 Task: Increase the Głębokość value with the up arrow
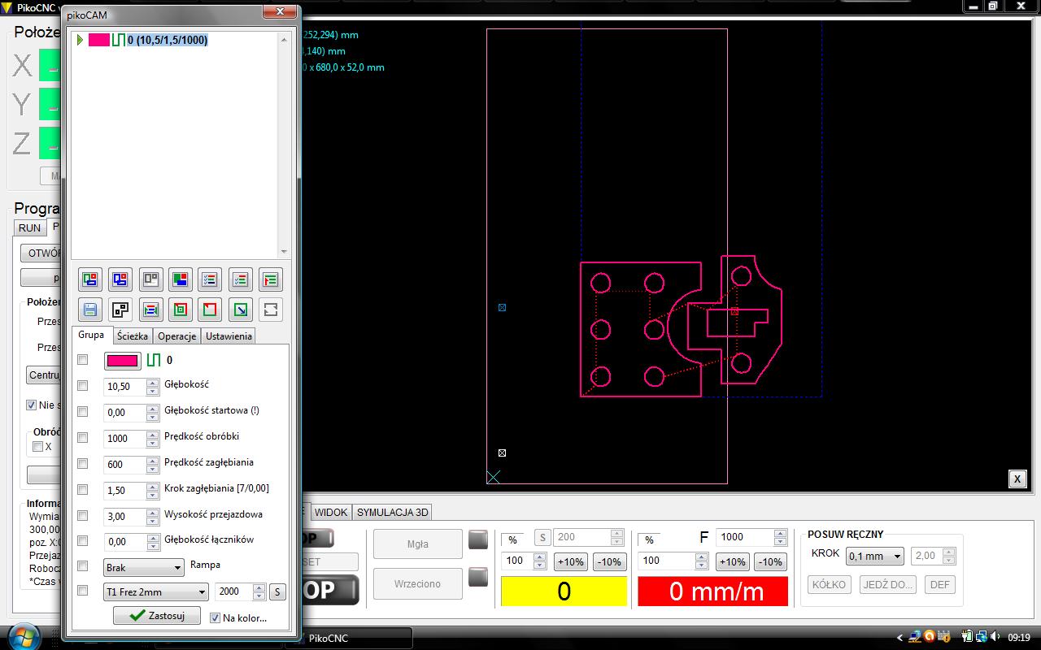pos(152,383)
